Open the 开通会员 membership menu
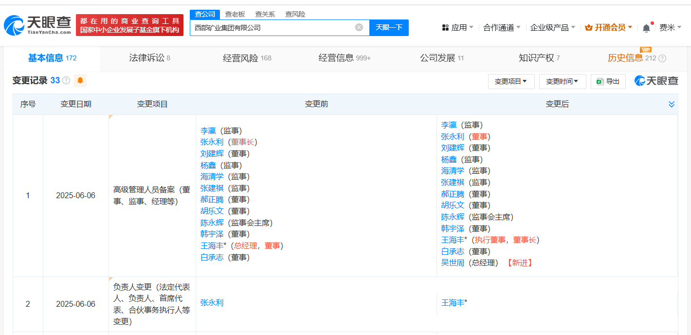This screenshot has width=691, height=335. (609, 28)
